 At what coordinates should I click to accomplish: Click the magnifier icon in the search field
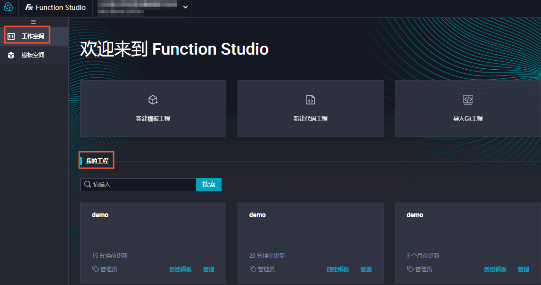[88, 184]
